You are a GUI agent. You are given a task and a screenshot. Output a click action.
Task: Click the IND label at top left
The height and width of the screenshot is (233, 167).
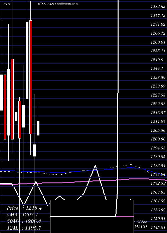coord(7,4)
